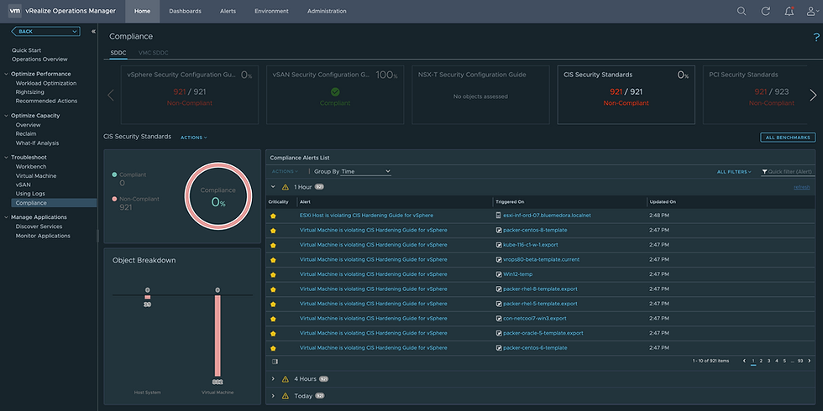Open ESXi Host is violating CIS alert
This screenshot has width=823, height=411.
click(366, 216)
